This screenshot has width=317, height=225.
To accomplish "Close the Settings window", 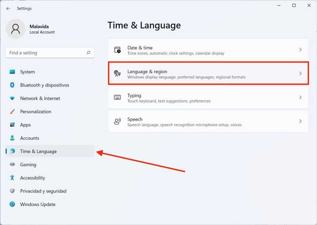I will (309, 6).
